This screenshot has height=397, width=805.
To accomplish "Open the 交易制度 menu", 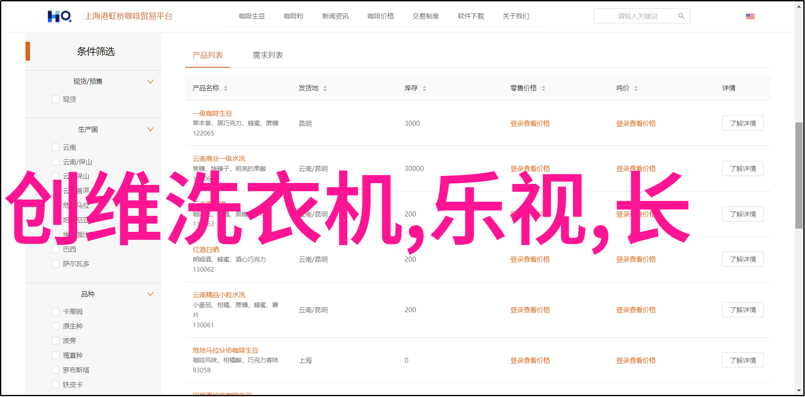I will click(426, 16).
